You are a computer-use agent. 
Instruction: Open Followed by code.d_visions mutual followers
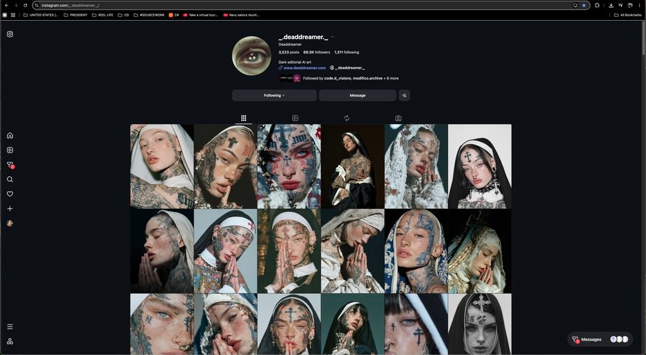point(351,78)
